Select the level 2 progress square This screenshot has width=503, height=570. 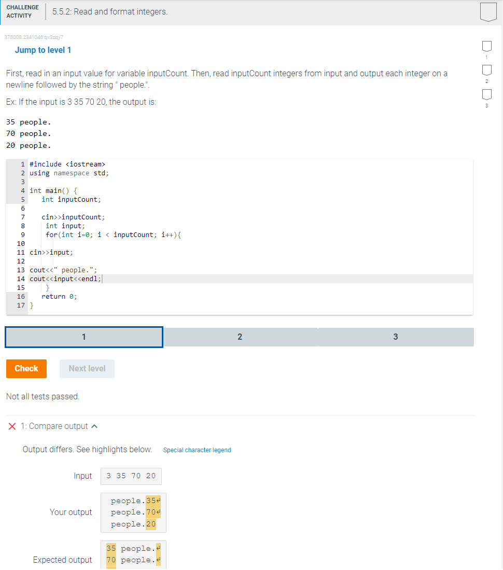pyautogui.click(x=486, y=70)
